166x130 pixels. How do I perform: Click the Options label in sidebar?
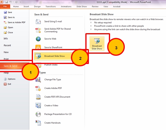[11, 79]
